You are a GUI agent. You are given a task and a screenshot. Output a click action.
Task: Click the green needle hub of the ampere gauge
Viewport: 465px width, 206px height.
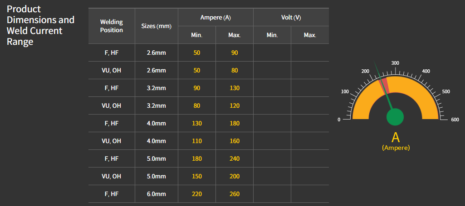[395, 116]
